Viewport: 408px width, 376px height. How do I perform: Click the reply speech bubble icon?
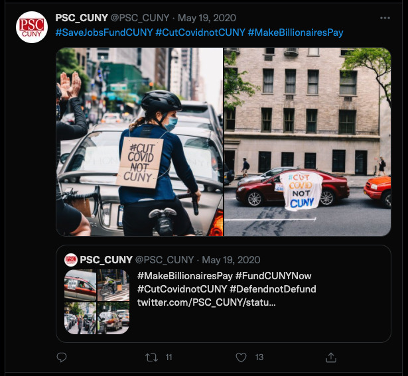(x=62, y=357)
